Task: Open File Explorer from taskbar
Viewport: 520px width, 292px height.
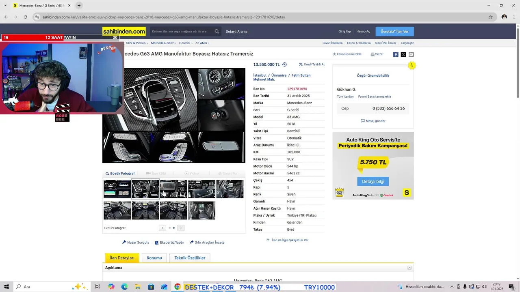Action: point(138,287)
